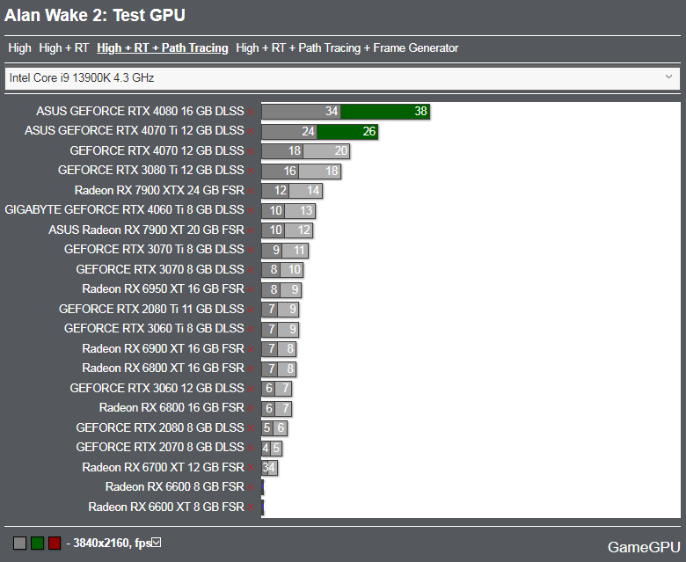Viewport: 686px width, 562px height.
Task: Toggle the checkbox after 3840x2160, fps
Action: tap(157, 543)
